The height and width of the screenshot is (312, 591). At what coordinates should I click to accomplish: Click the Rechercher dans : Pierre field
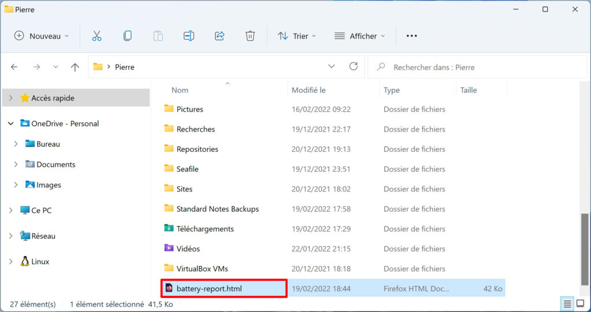[x=477, y=67]
